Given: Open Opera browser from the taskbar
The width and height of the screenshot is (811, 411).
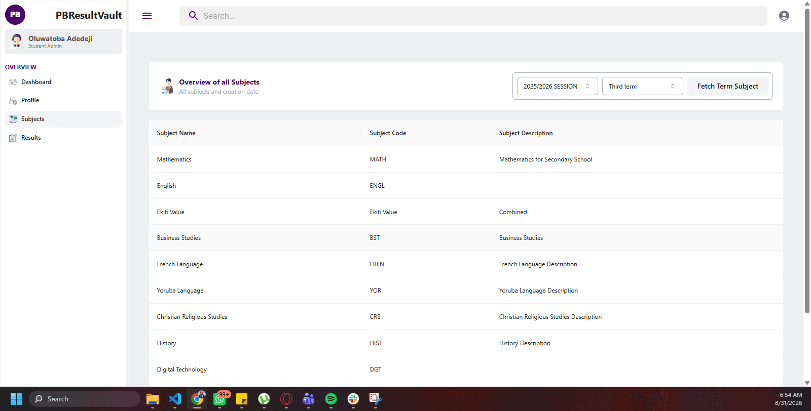Looking at the screenshot, I should coord(286,399).
